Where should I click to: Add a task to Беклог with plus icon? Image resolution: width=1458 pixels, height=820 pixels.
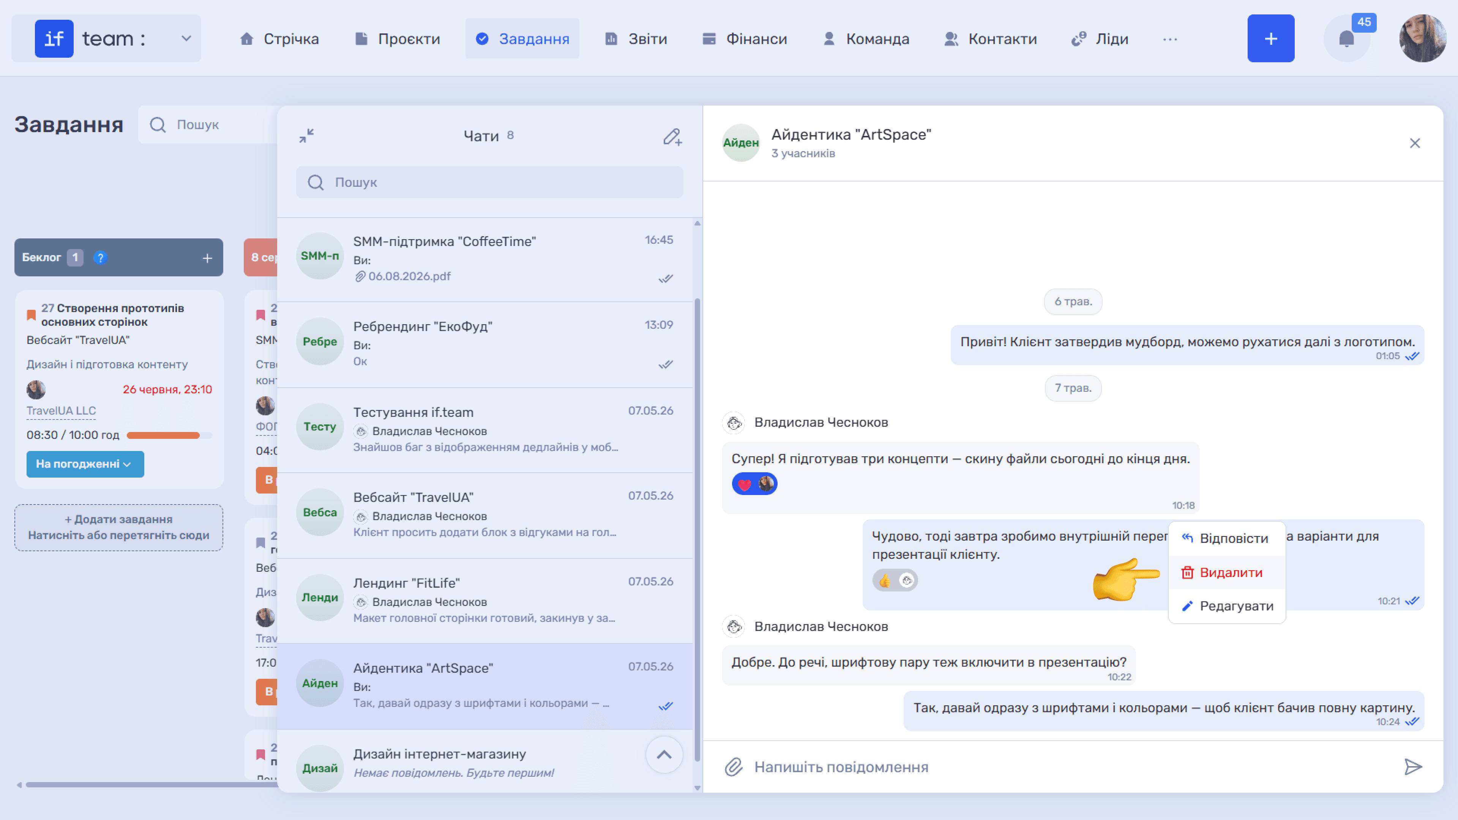[208, 258]
